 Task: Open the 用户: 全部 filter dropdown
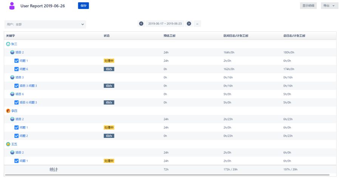45,24
